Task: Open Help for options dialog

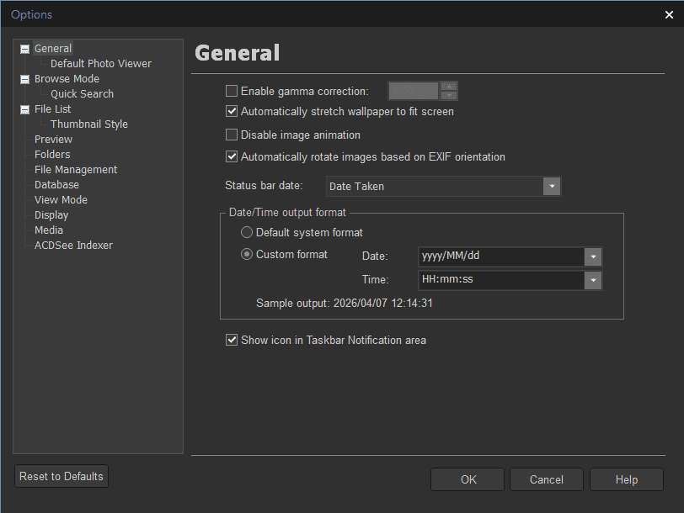Action: point(627,480)
